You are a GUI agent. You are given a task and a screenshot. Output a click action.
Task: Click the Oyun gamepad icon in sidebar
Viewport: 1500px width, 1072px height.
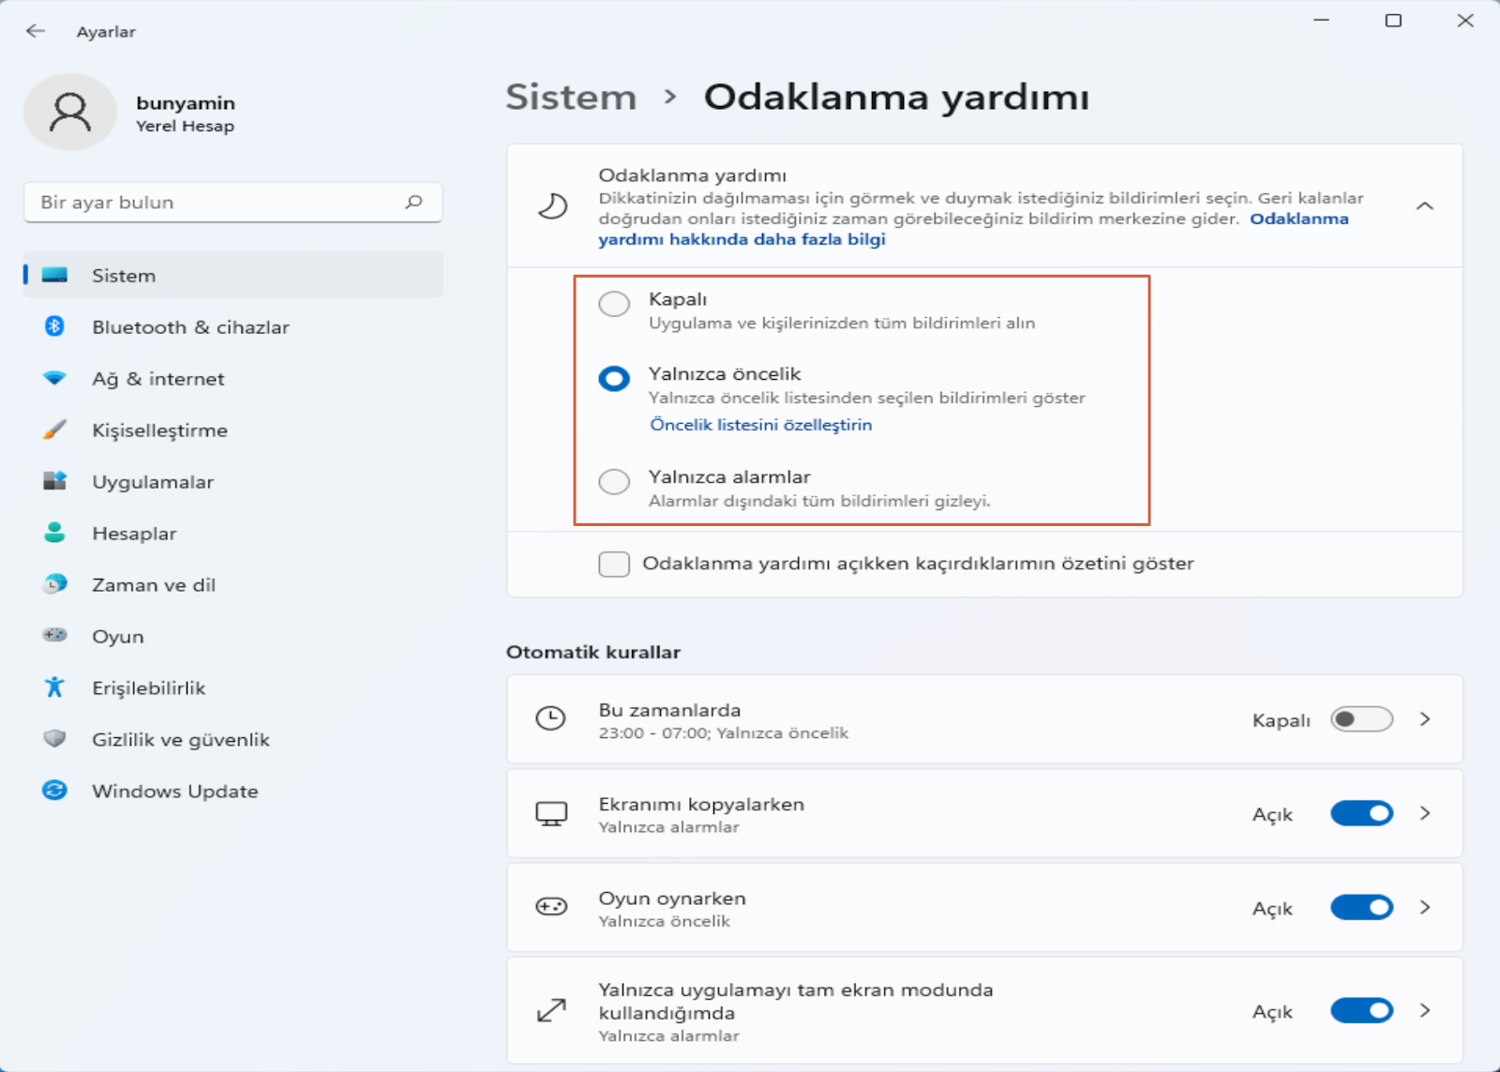point(54,635)
